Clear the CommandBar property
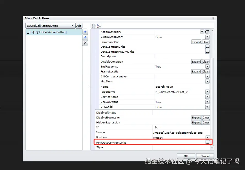Image resolution: width=245 pixels, height=170 pixels. point(206,42)
